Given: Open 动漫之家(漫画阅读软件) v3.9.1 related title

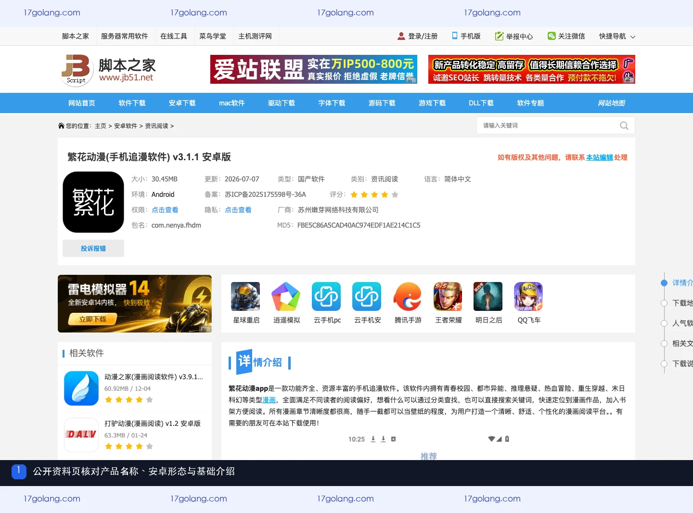Looking at the screenshot, I should tap(154, 377).
